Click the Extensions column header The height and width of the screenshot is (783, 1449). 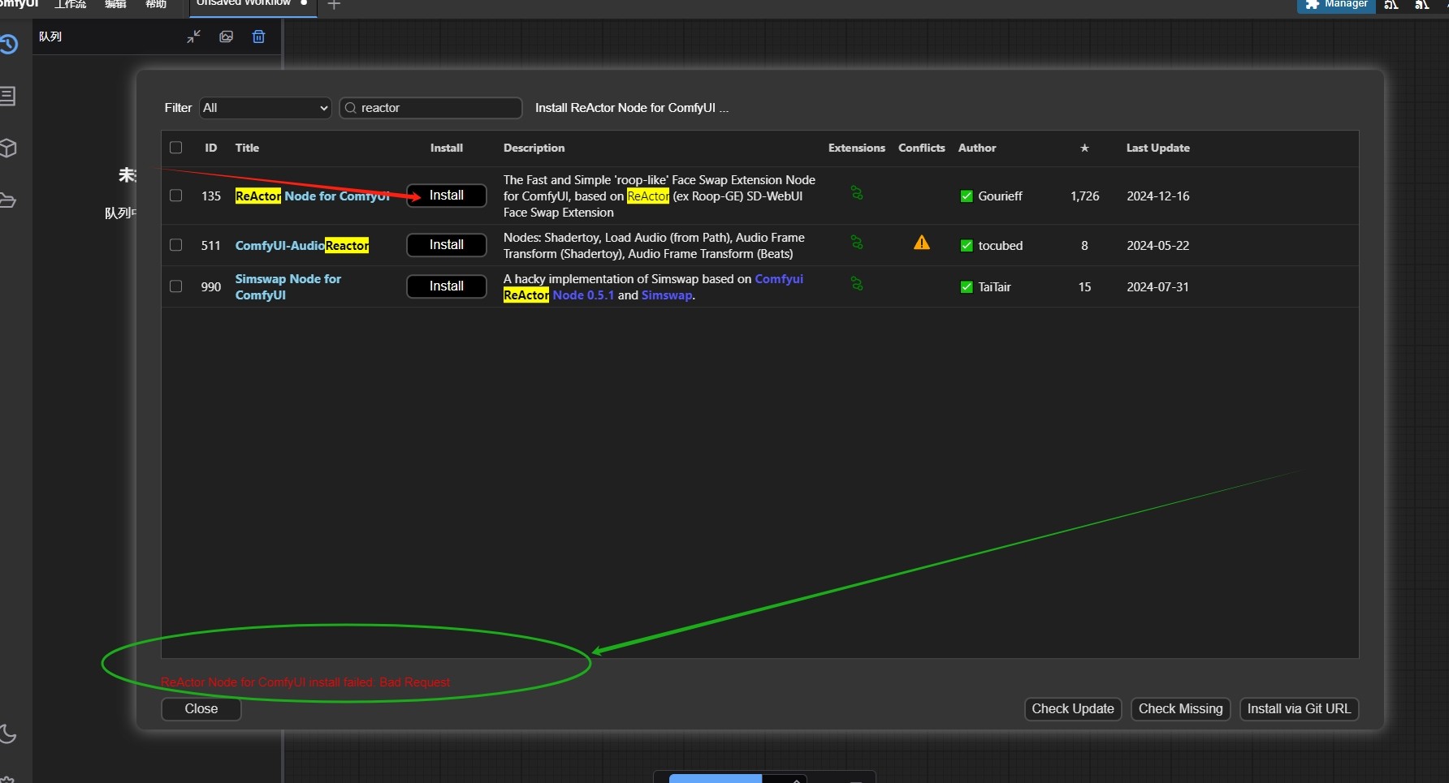pos(857,148)
